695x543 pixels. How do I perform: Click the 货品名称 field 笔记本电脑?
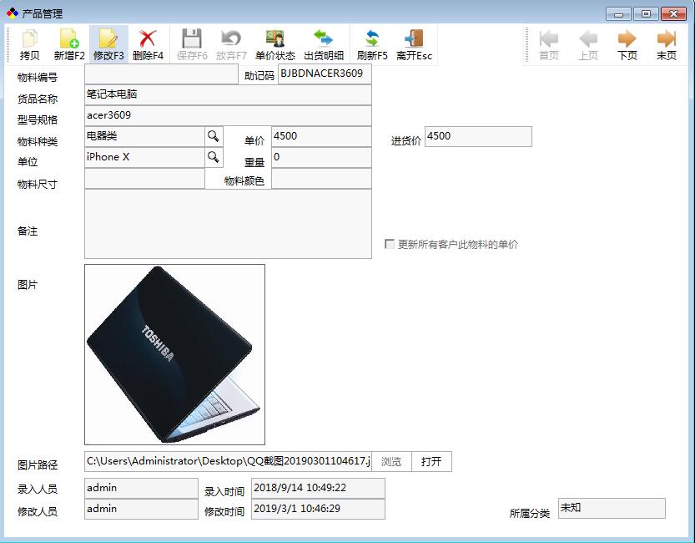(228, 94)
